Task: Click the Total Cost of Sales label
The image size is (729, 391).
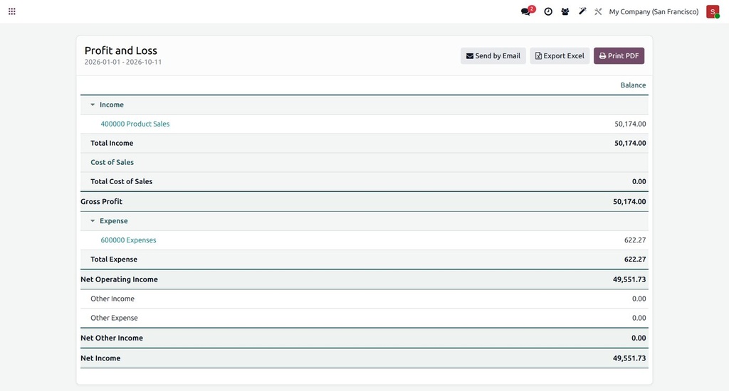Action: pyautogui.click(x=121, y=181)
